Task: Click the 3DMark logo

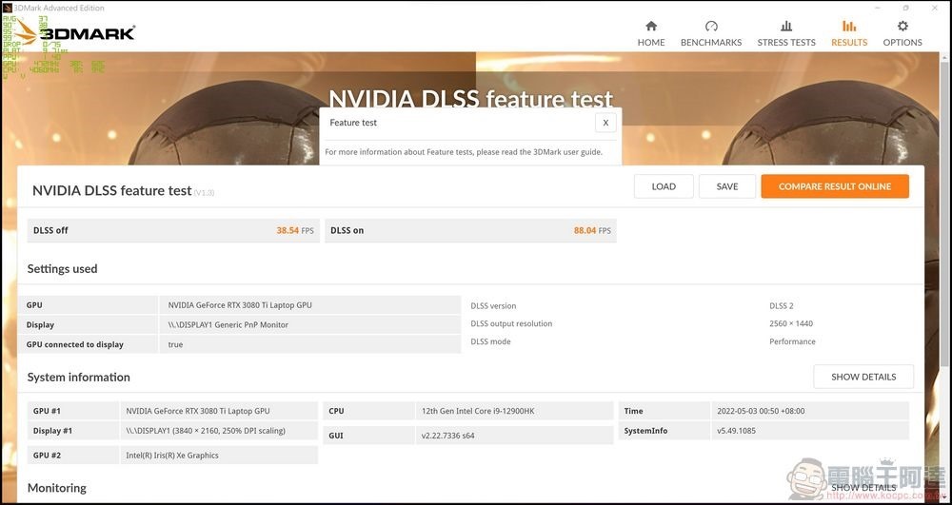Action: [74, 32]
